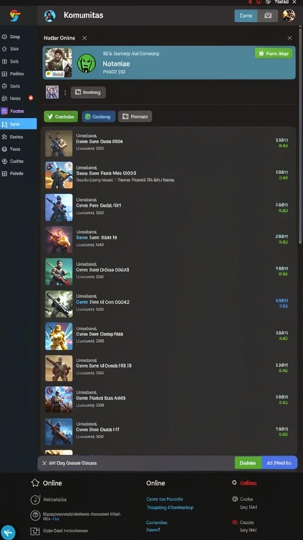
Task: Open the first blue link under middle Online heading
Action: [x=164, y=499]
